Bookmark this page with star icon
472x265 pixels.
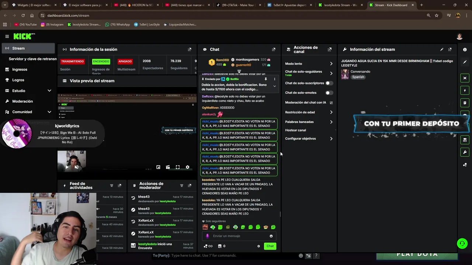437,15
